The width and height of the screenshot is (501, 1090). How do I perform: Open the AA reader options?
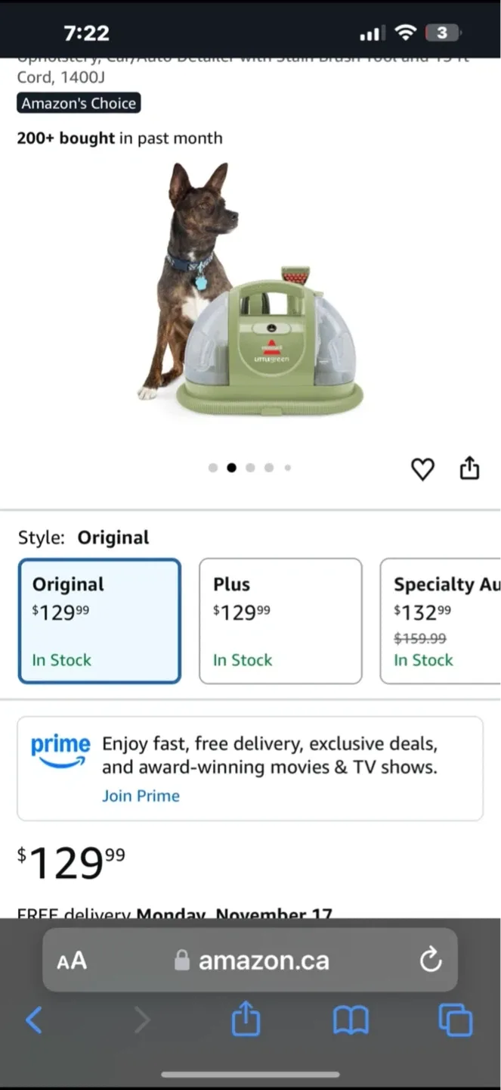coord(72,961)
